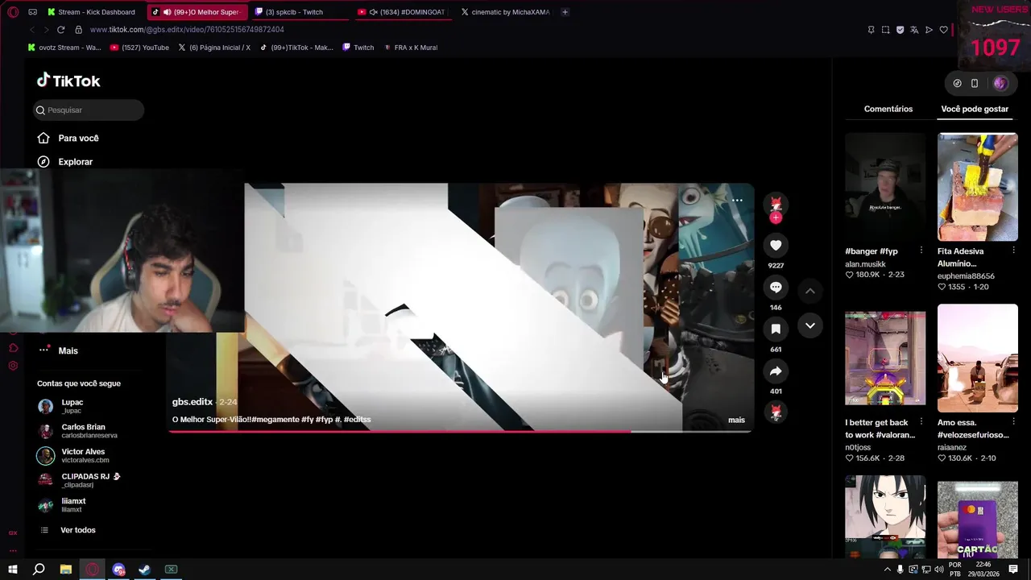
Task: Switch to cinematic by MichaXAMA tab
Action: [x=506, y=12]
